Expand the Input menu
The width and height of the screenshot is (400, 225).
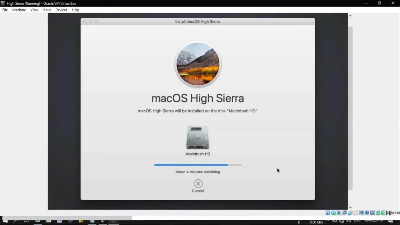click(47, 10)
